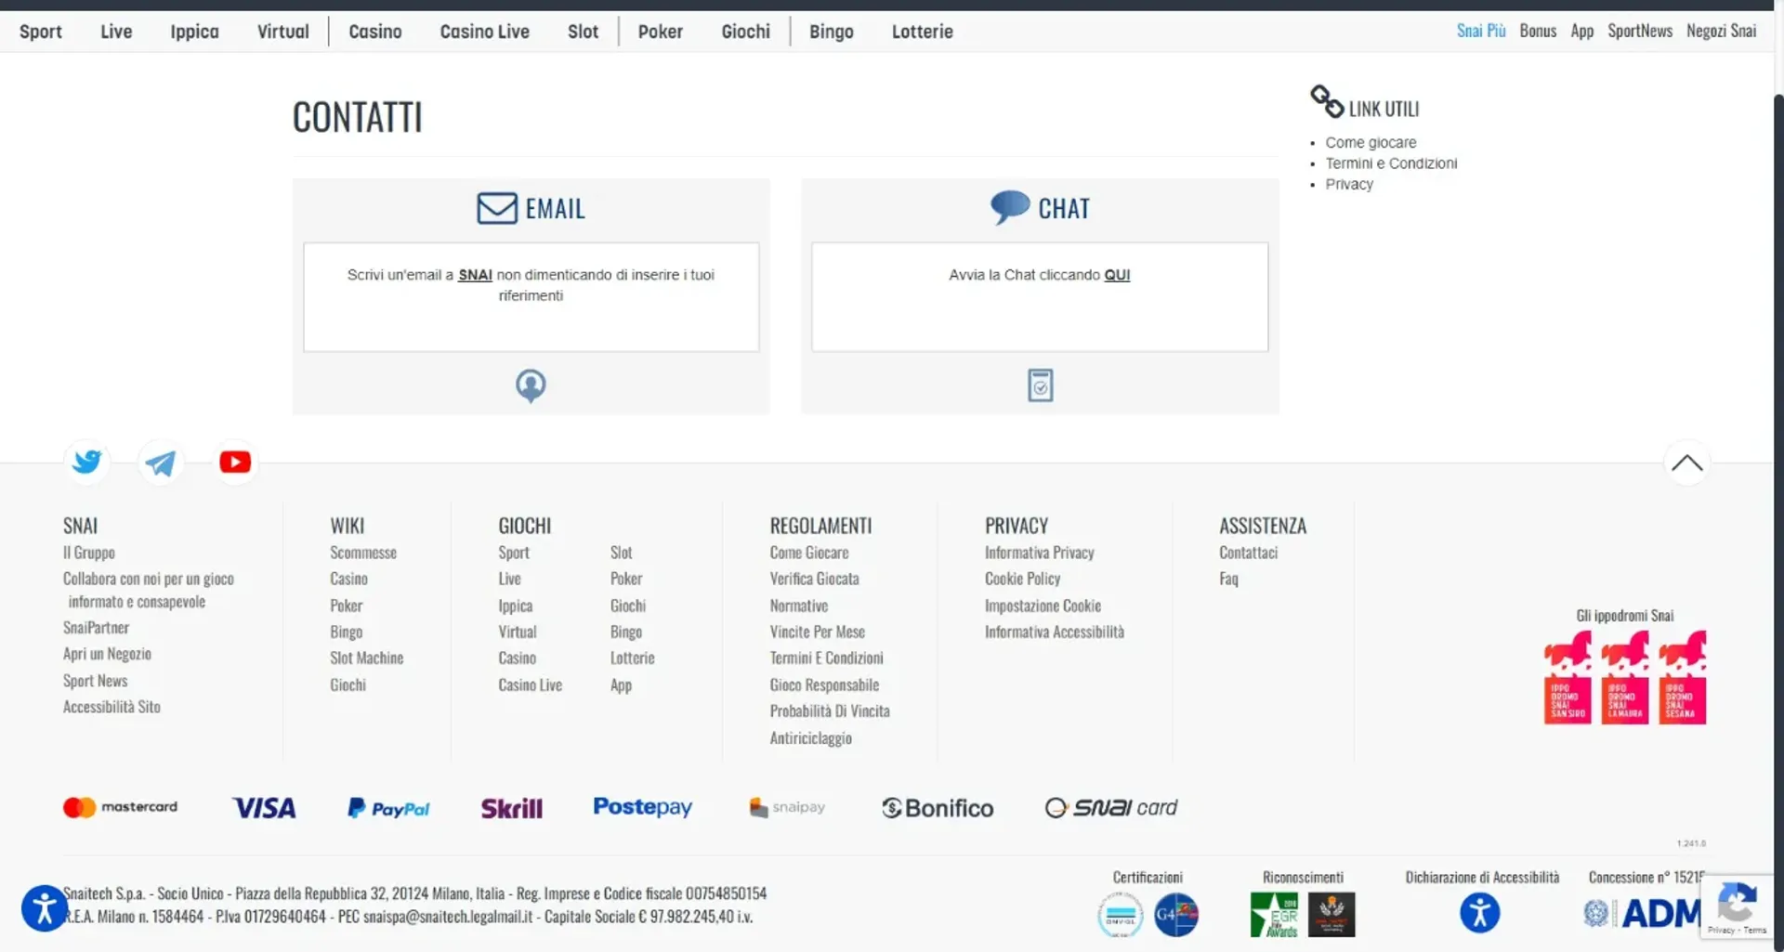The image size is (1784, 952).
Task: Click the first round certification badge
Action: click(x=1120, y=915)
